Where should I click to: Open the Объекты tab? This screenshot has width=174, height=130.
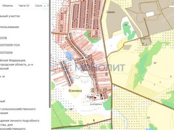click(x=7, y=5)
